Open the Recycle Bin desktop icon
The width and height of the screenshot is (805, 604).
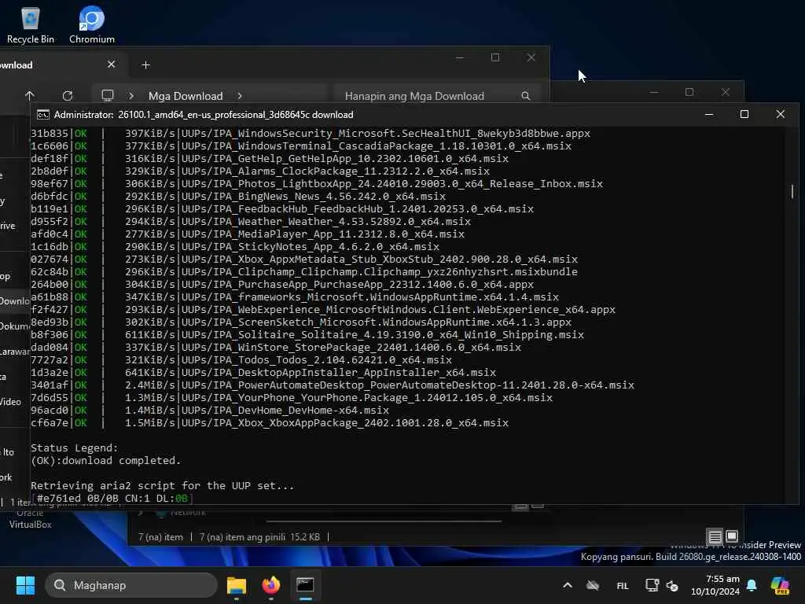click(31, 24)
